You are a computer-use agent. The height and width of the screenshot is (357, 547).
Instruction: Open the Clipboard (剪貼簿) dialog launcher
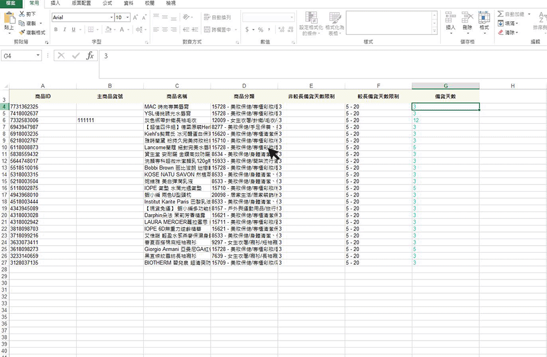click(46, 42)
